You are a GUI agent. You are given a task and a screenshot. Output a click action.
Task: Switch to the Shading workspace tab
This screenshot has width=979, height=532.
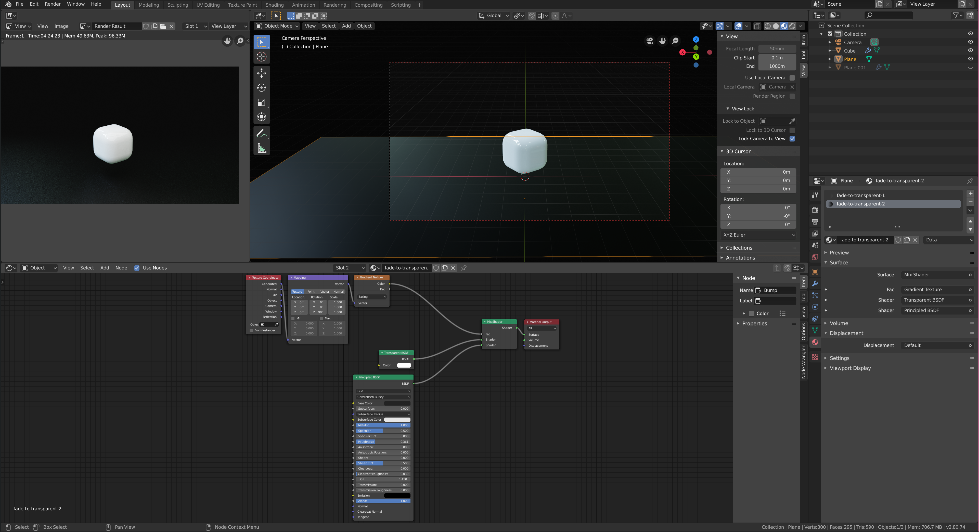274,5
